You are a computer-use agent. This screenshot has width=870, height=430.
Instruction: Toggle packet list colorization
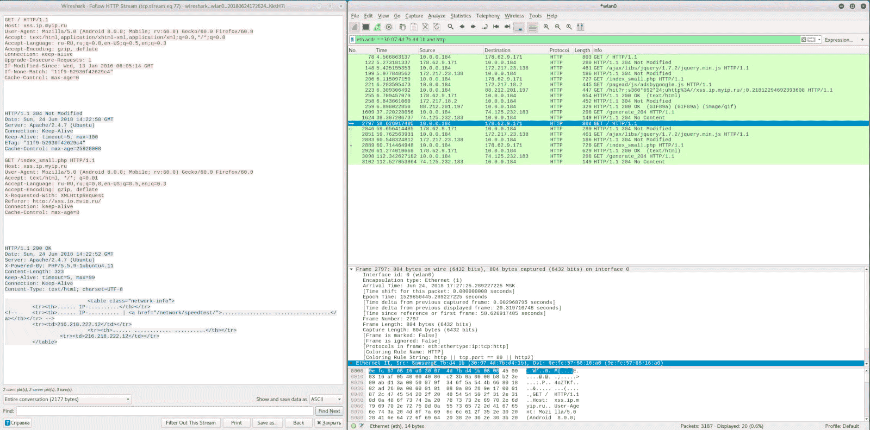tap(533, 27)
